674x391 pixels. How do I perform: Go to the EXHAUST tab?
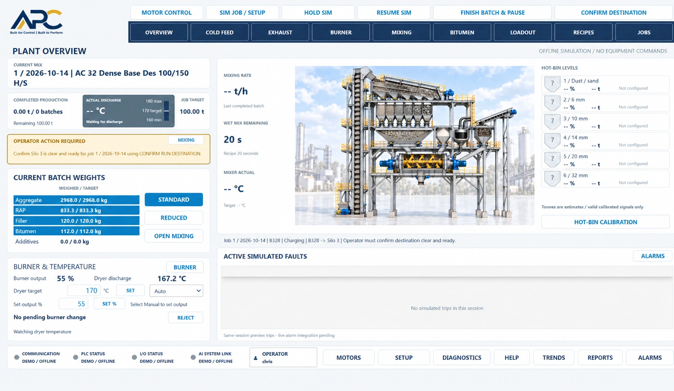280,32
